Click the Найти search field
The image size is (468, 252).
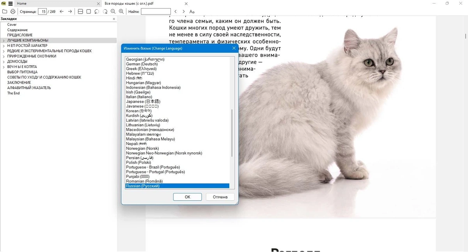(x=156, y=11)
